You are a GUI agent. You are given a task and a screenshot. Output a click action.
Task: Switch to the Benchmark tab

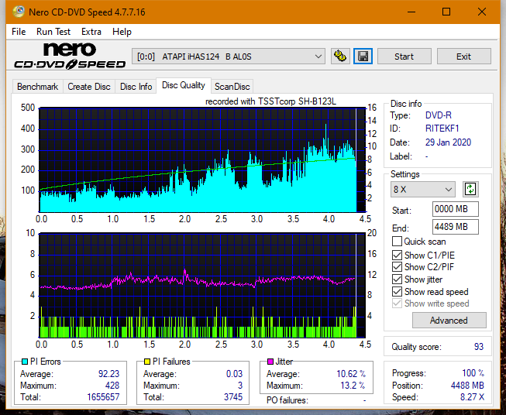[x=38, y=87]
